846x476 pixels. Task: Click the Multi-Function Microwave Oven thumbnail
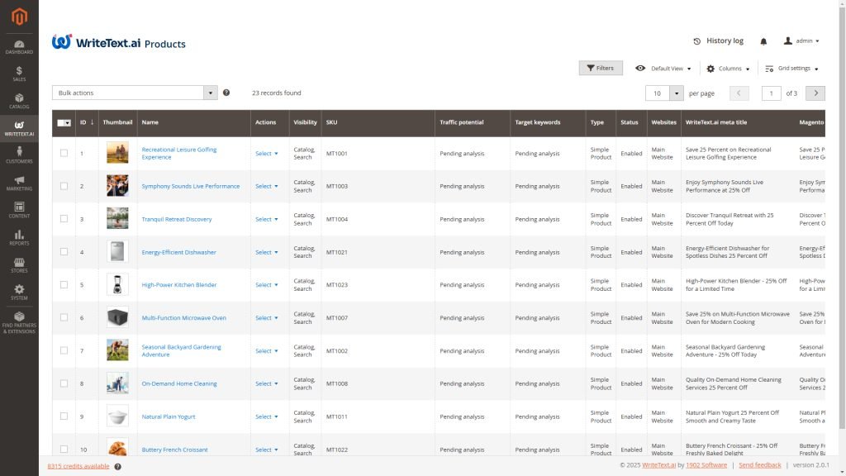point(117,317)
